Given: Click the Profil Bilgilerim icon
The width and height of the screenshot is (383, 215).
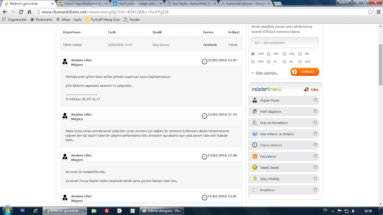Looking at the screenshot, I should pos(255,111).
